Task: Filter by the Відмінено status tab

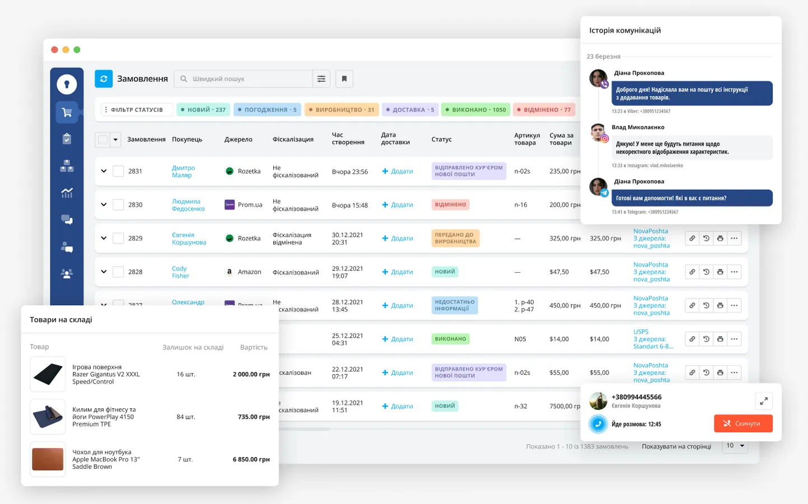Action: (x=544, y=110)
